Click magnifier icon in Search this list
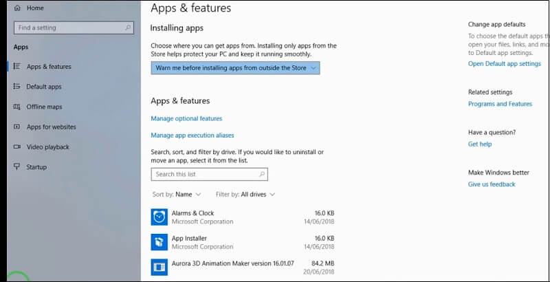550x282 pixels. (x=262, y=174)
